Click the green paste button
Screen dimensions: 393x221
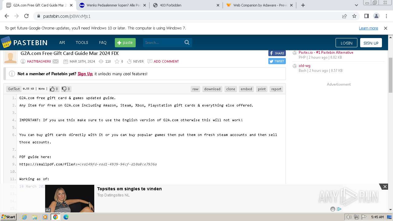(125, 42)
